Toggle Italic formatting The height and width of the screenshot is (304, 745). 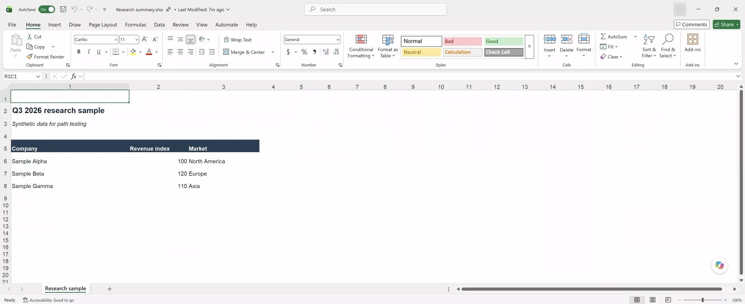89,52
